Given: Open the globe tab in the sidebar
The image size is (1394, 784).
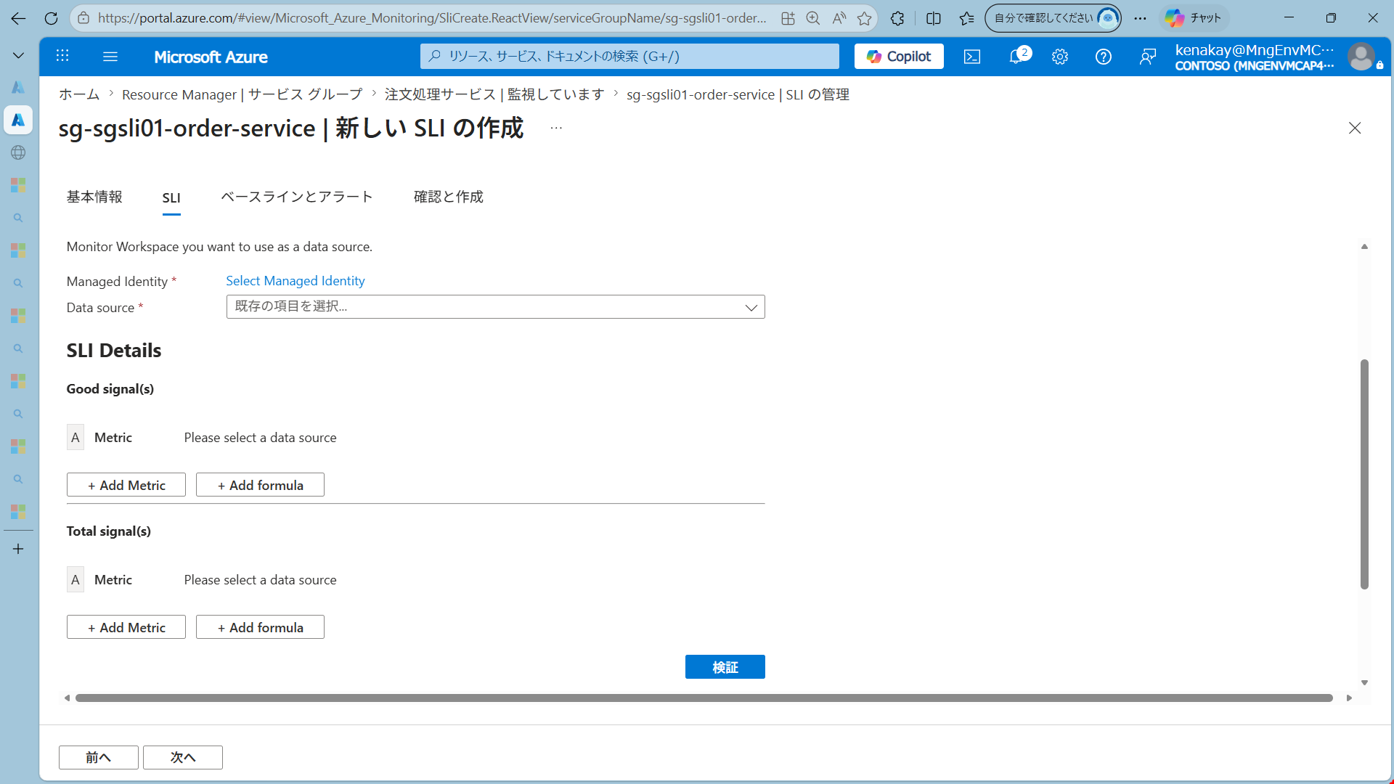Looking at the screenshot, I should 18,152.
